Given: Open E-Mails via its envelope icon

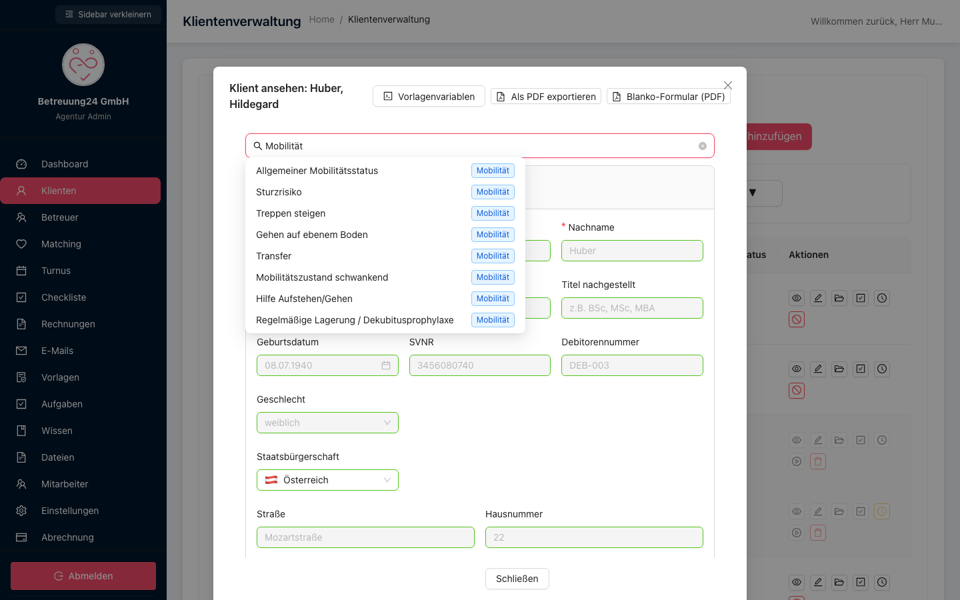Looking at the screenshot, I should coord(21,351).
